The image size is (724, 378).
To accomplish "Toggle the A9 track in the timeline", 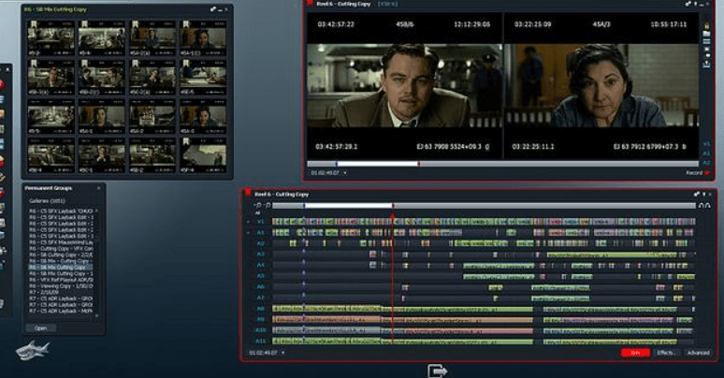I will 260,319.
